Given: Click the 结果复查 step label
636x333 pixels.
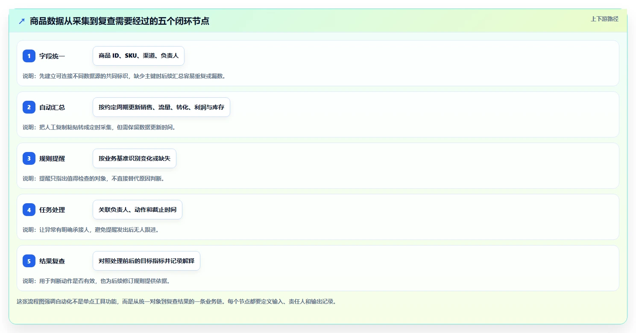Looking at the screenshot, I should pos(52,261).
